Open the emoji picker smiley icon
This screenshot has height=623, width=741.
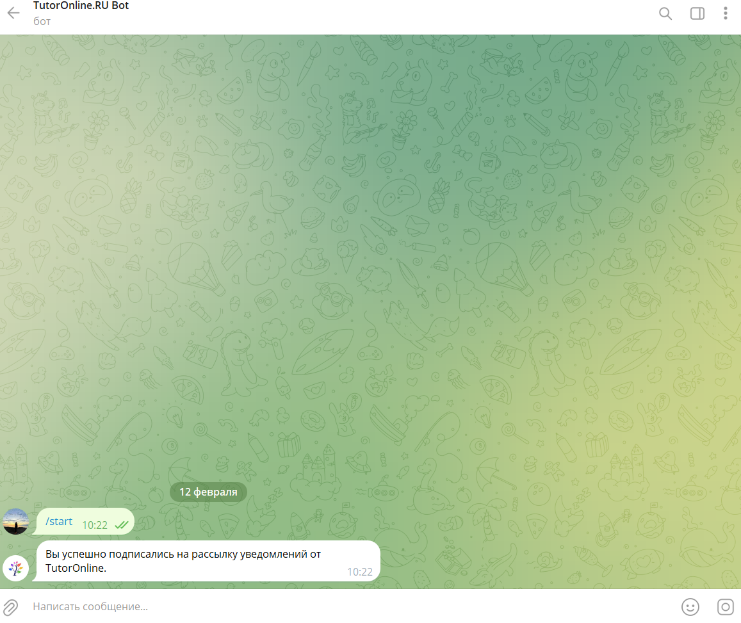(690, 607)
